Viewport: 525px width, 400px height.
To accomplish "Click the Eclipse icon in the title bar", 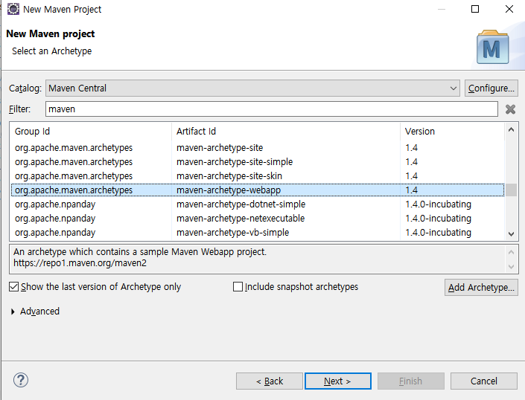I will point(13,9).
